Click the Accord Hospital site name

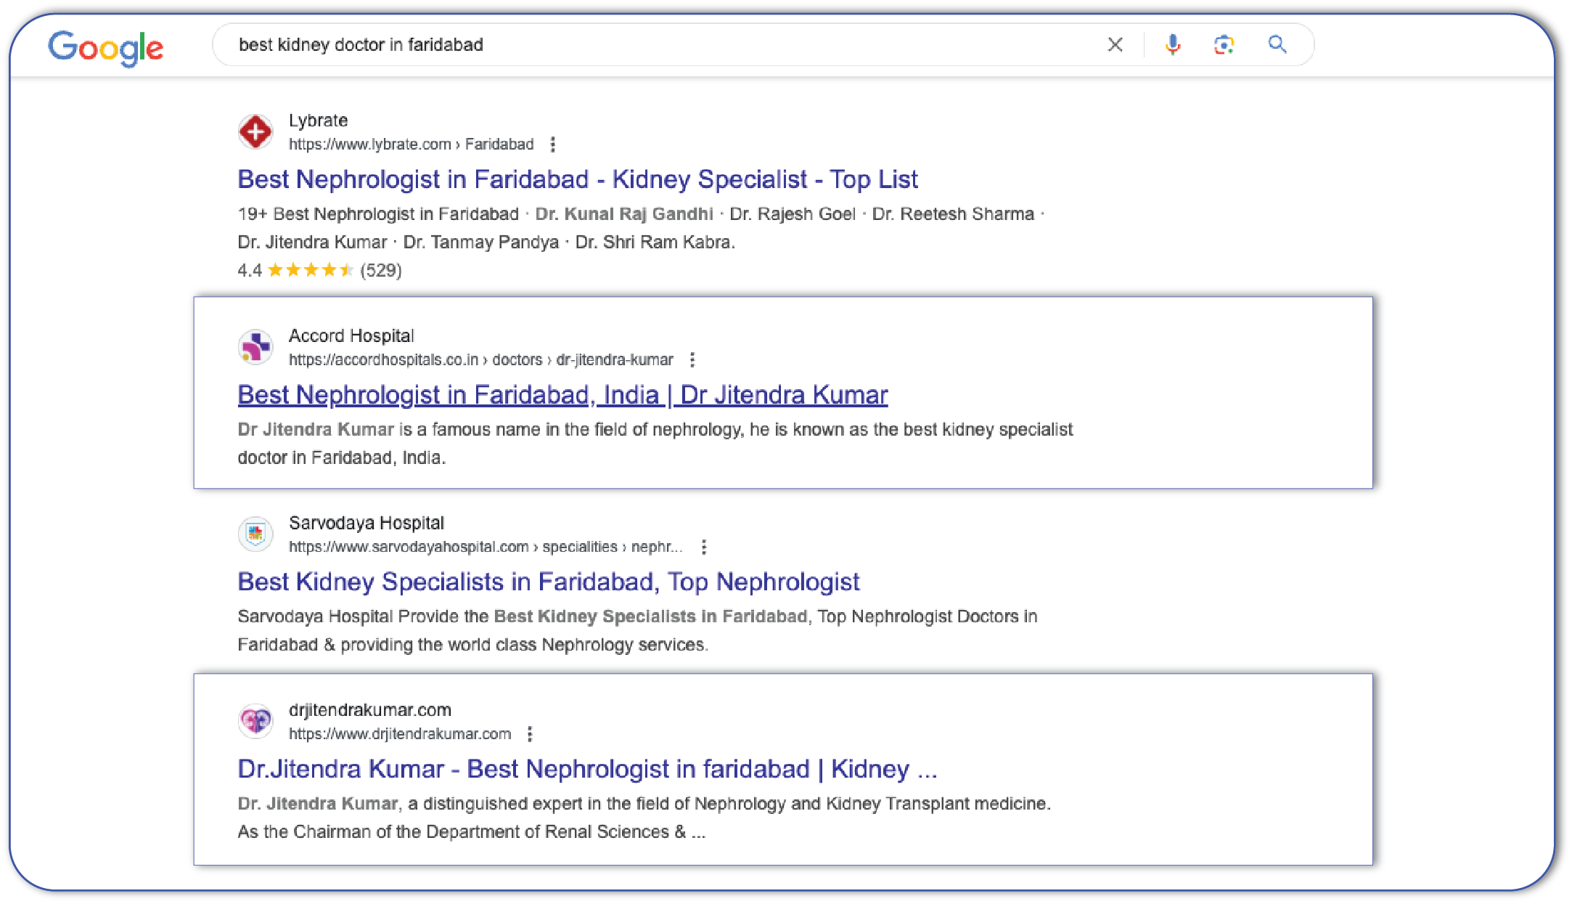coord(351,336)
